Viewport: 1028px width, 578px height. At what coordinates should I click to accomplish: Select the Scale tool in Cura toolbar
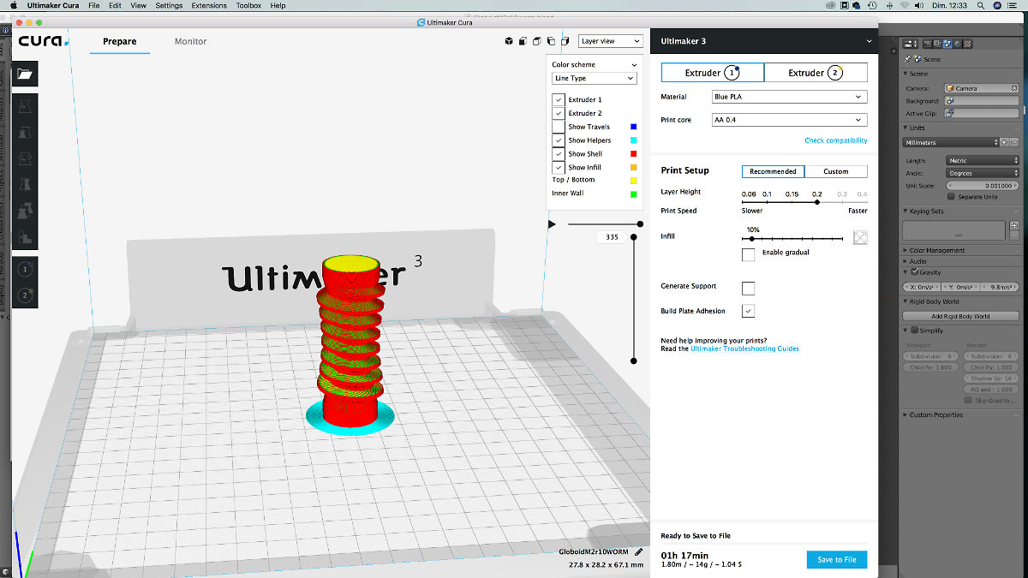(25, 131)
